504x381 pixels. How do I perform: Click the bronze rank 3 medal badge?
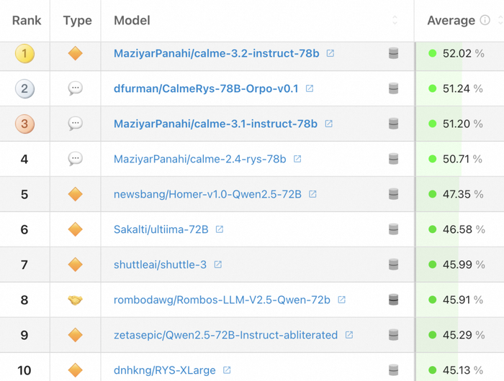click(x=24, y=124)
